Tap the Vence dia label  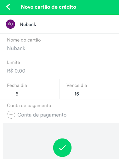[x=76, y=85]
